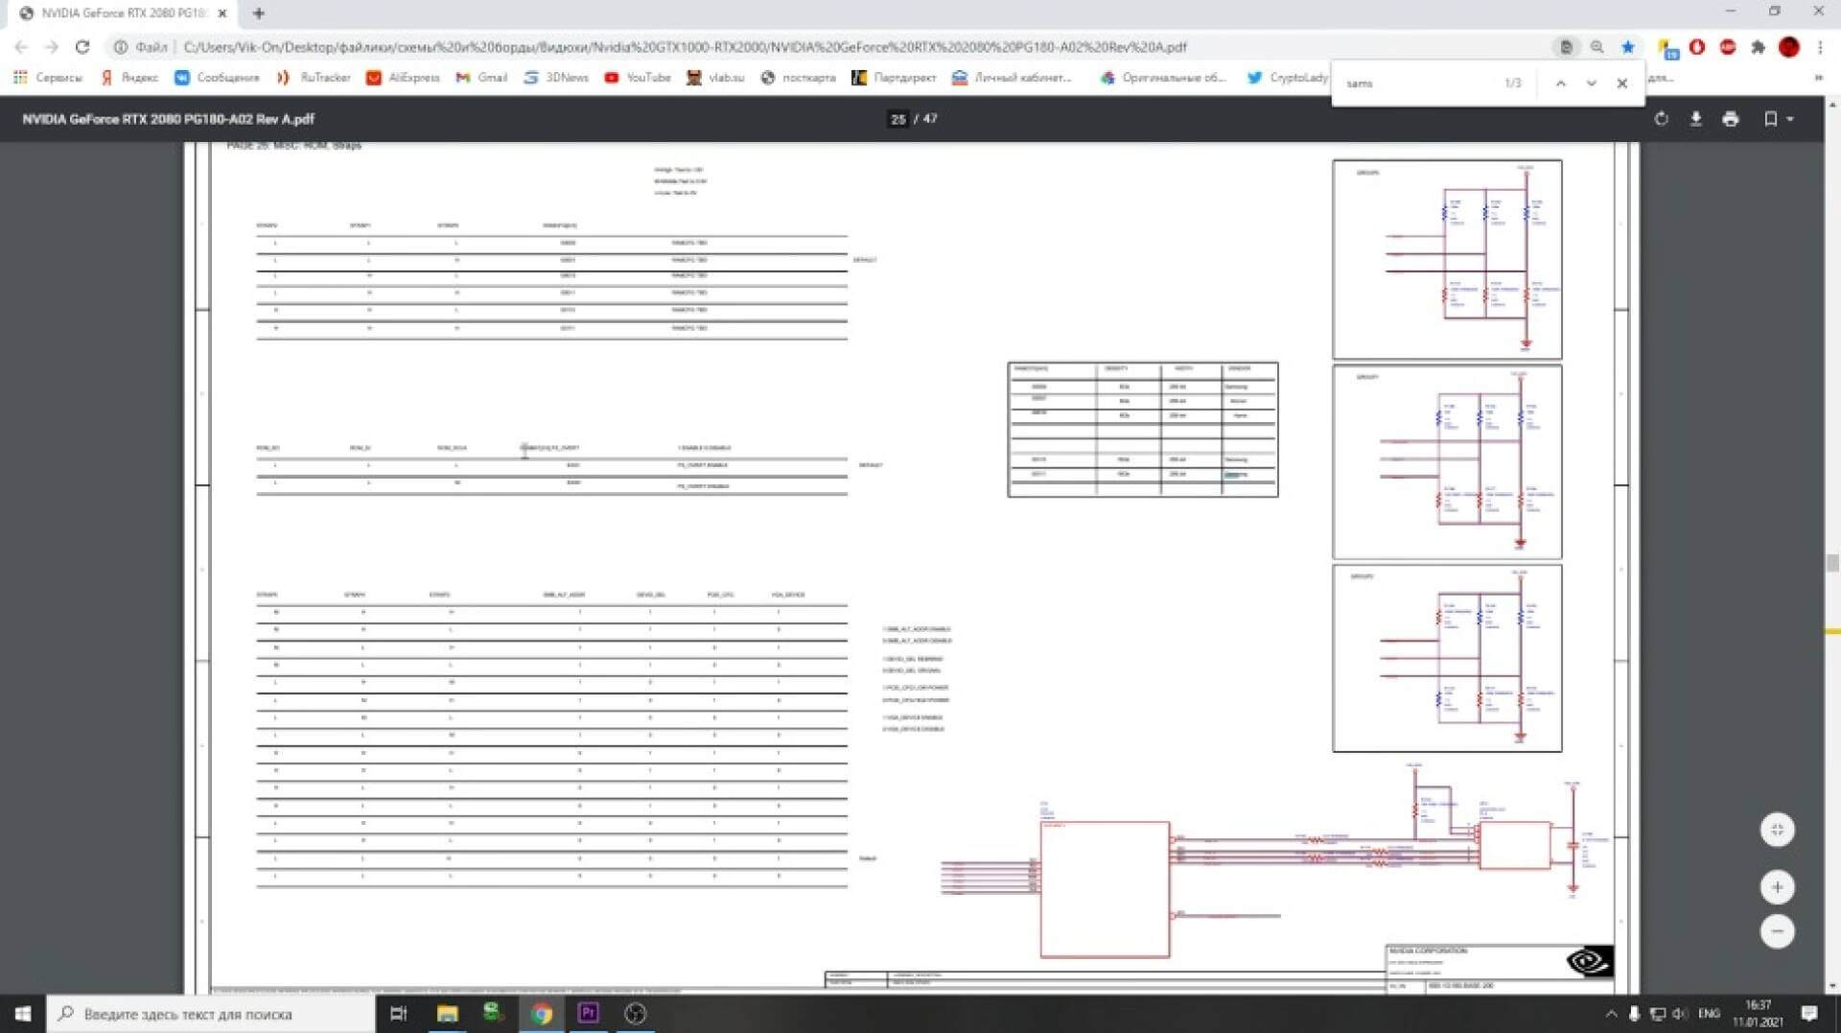Click the address bar file URL

click(x=685, y=47)
